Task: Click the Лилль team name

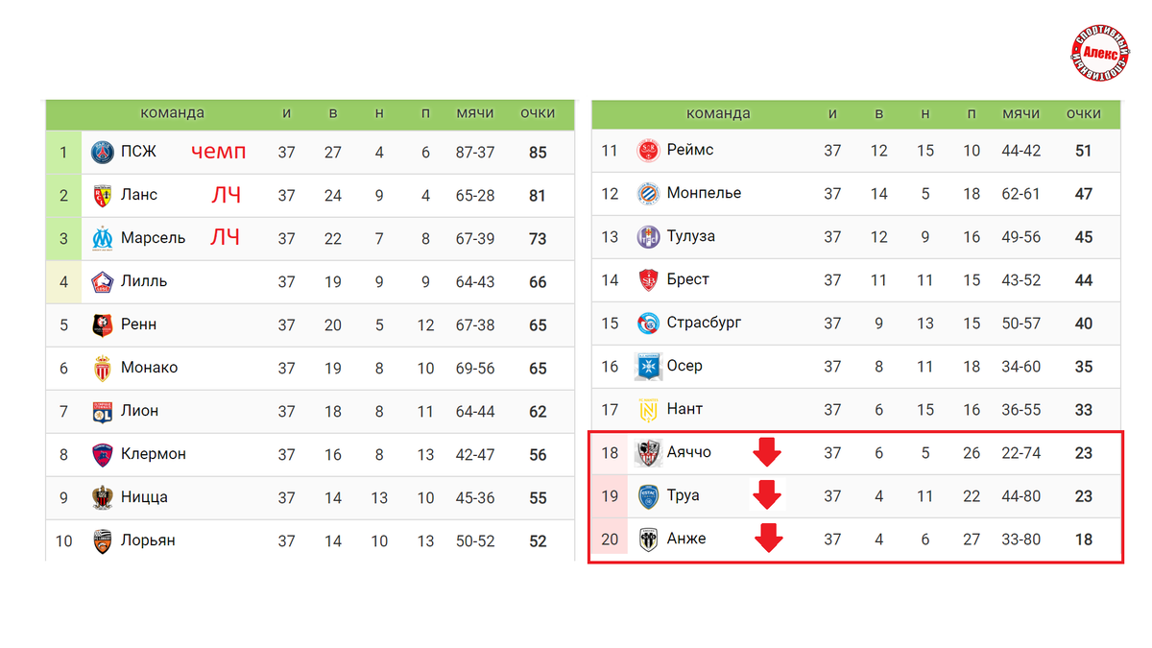Action: (144, 281)
